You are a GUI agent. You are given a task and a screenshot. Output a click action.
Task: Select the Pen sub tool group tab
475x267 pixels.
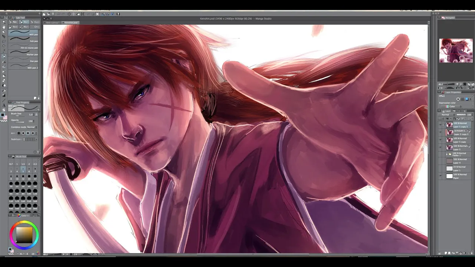click(13, 22)
